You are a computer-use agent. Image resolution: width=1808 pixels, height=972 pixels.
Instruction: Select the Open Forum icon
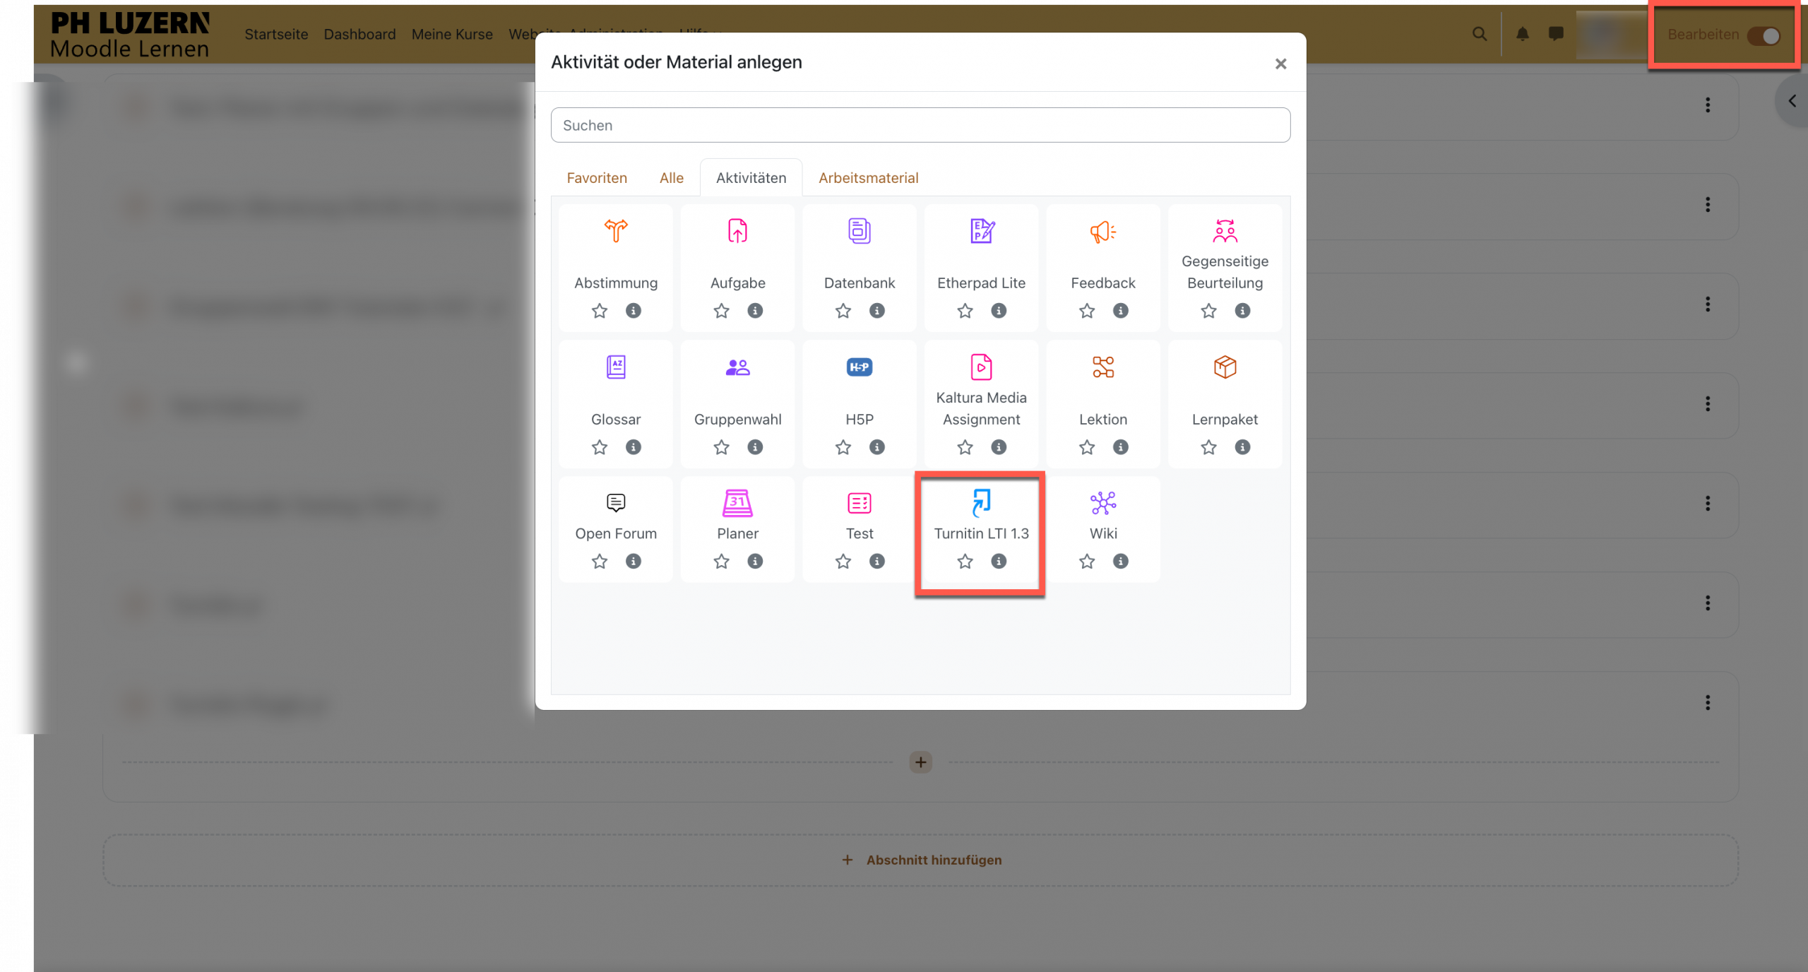(616, 503)
